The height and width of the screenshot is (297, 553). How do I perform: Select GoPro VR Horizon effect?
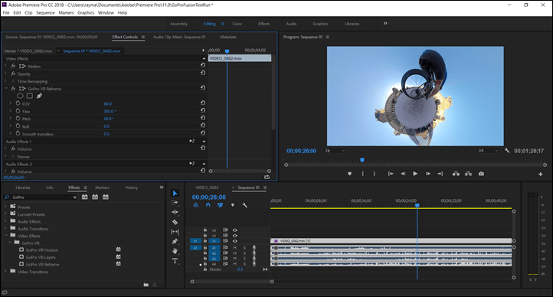(42, 250)
